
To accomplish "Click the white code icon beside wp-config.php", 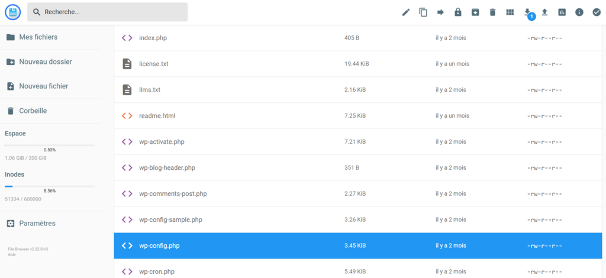I will (x=127, y=245).
